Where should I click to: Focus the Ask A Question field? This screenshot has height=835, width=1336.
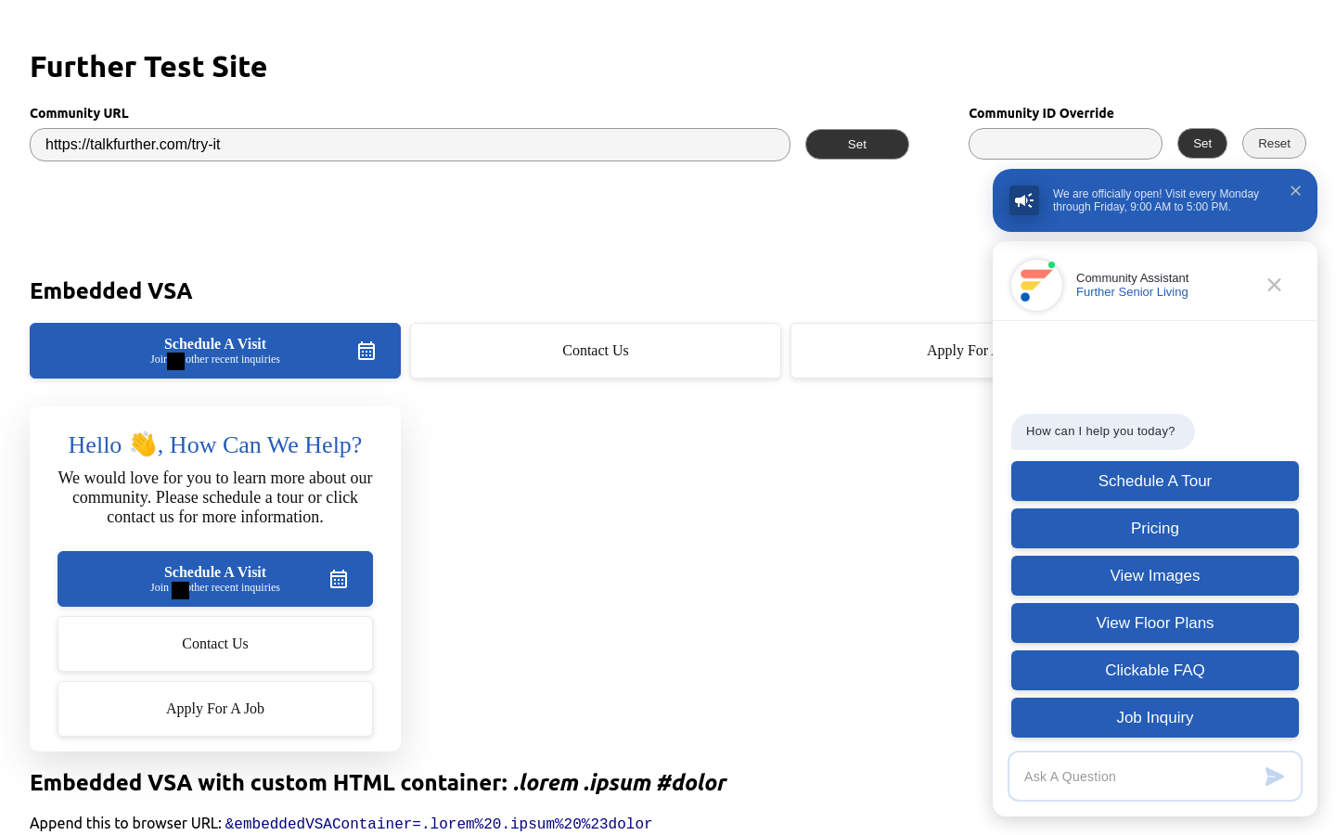1137,777
